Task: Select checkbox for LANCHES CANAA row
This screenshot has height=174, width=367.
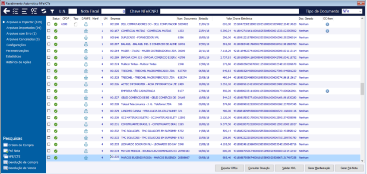Action: (x=49, y=111)
